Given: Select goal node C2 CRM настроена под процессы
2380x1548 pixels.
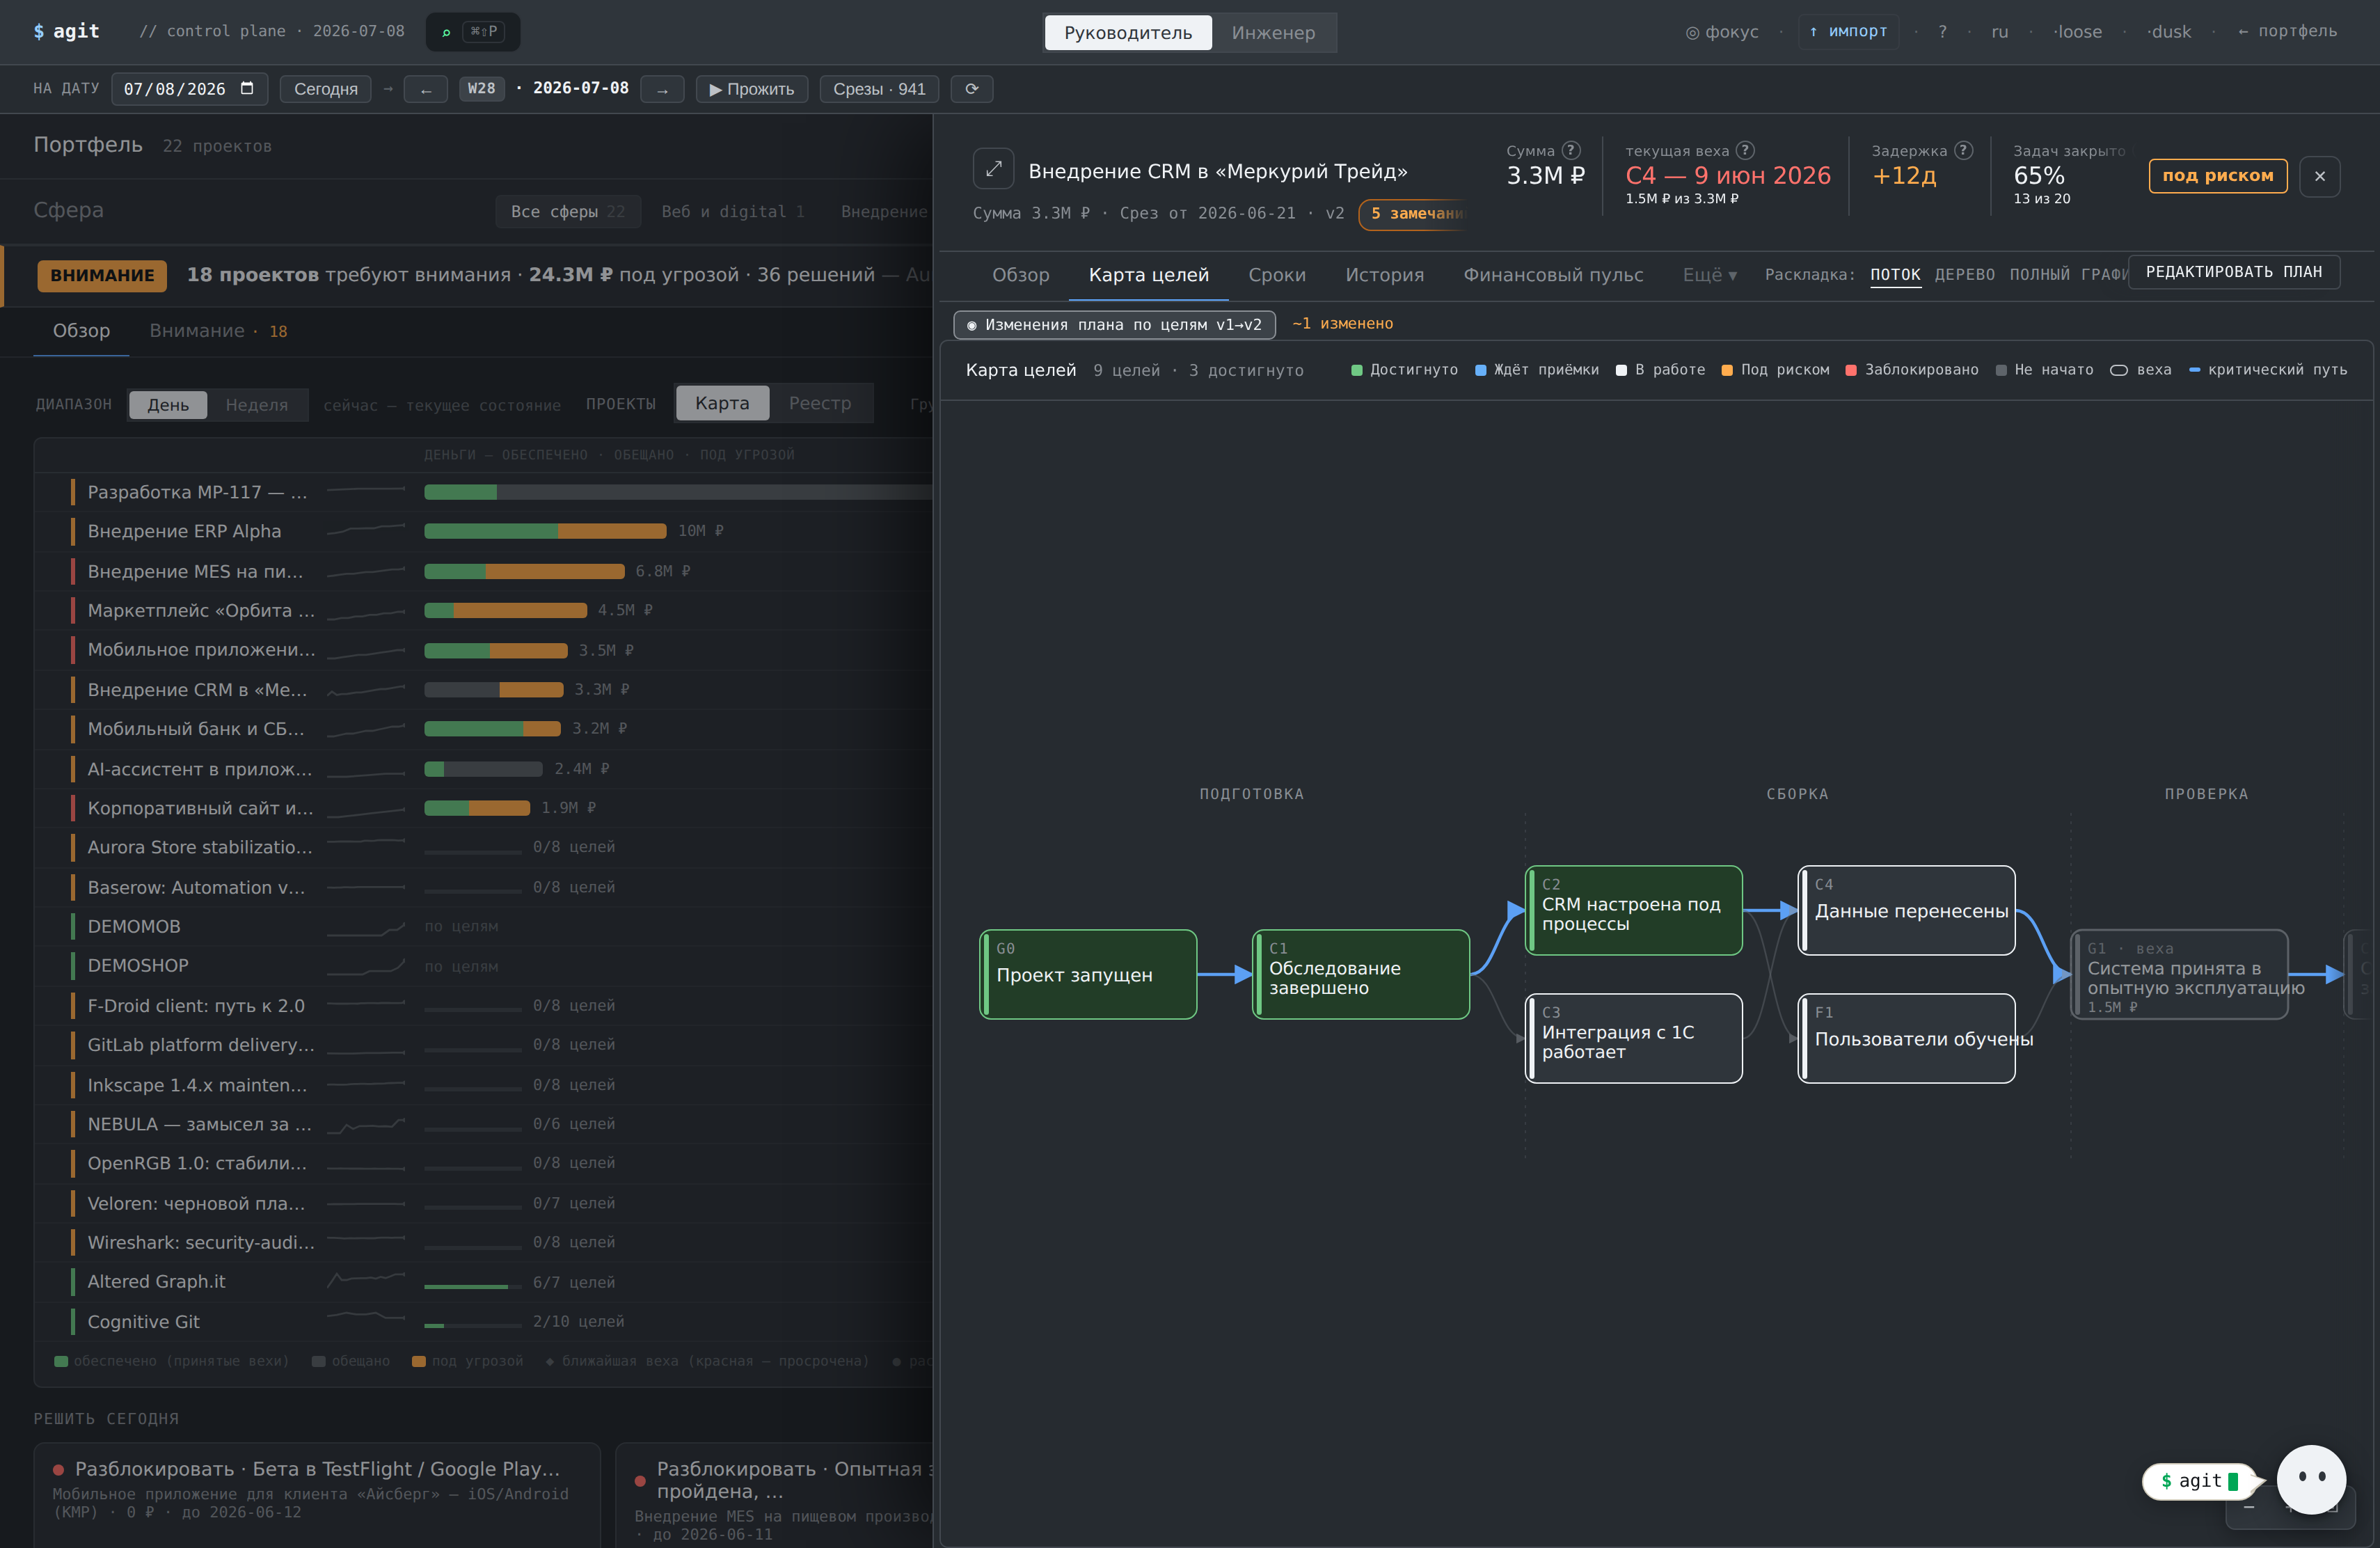Looking at the screenshot, I should point(1633,910).
